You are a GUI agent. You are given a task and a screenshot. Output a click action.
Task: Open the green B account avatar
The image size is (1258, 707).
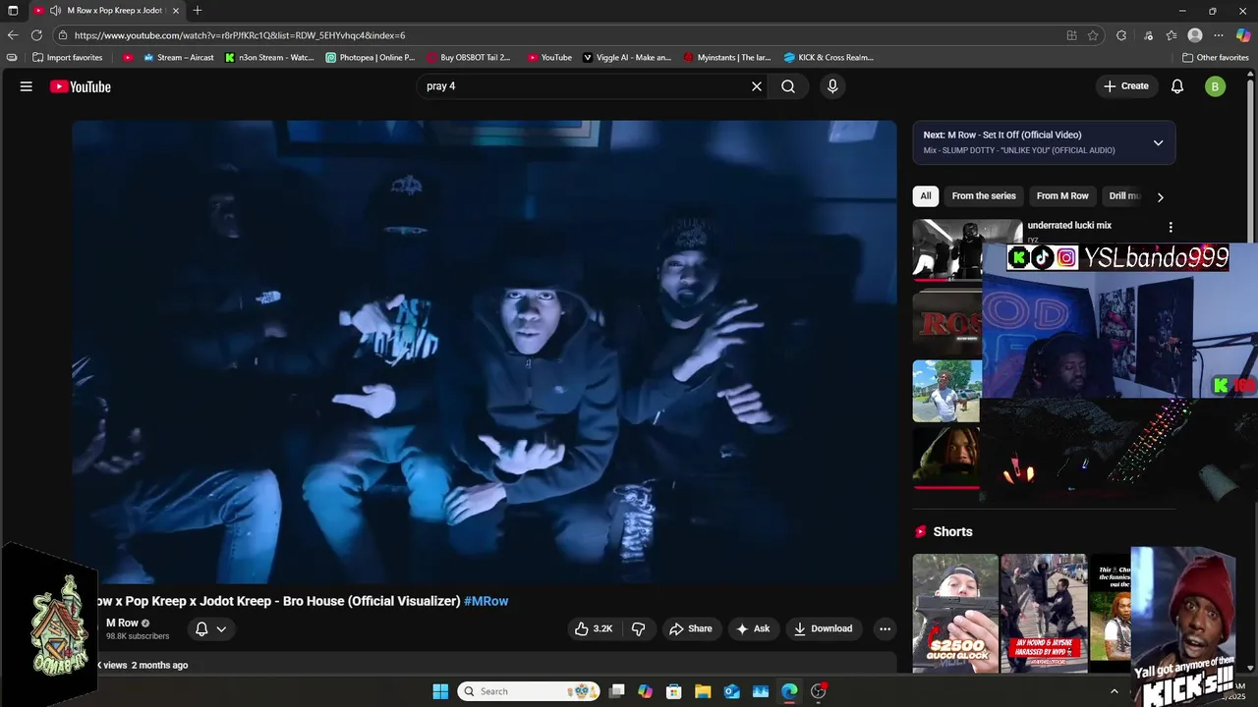pyautogui.click(x=1215, y=86)
